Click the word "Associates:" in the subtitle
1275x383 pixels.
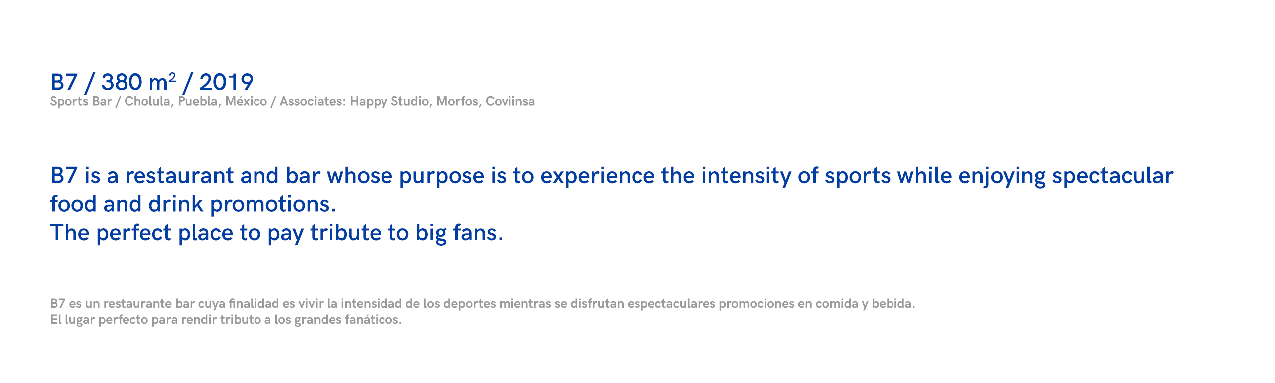(312, 101)
